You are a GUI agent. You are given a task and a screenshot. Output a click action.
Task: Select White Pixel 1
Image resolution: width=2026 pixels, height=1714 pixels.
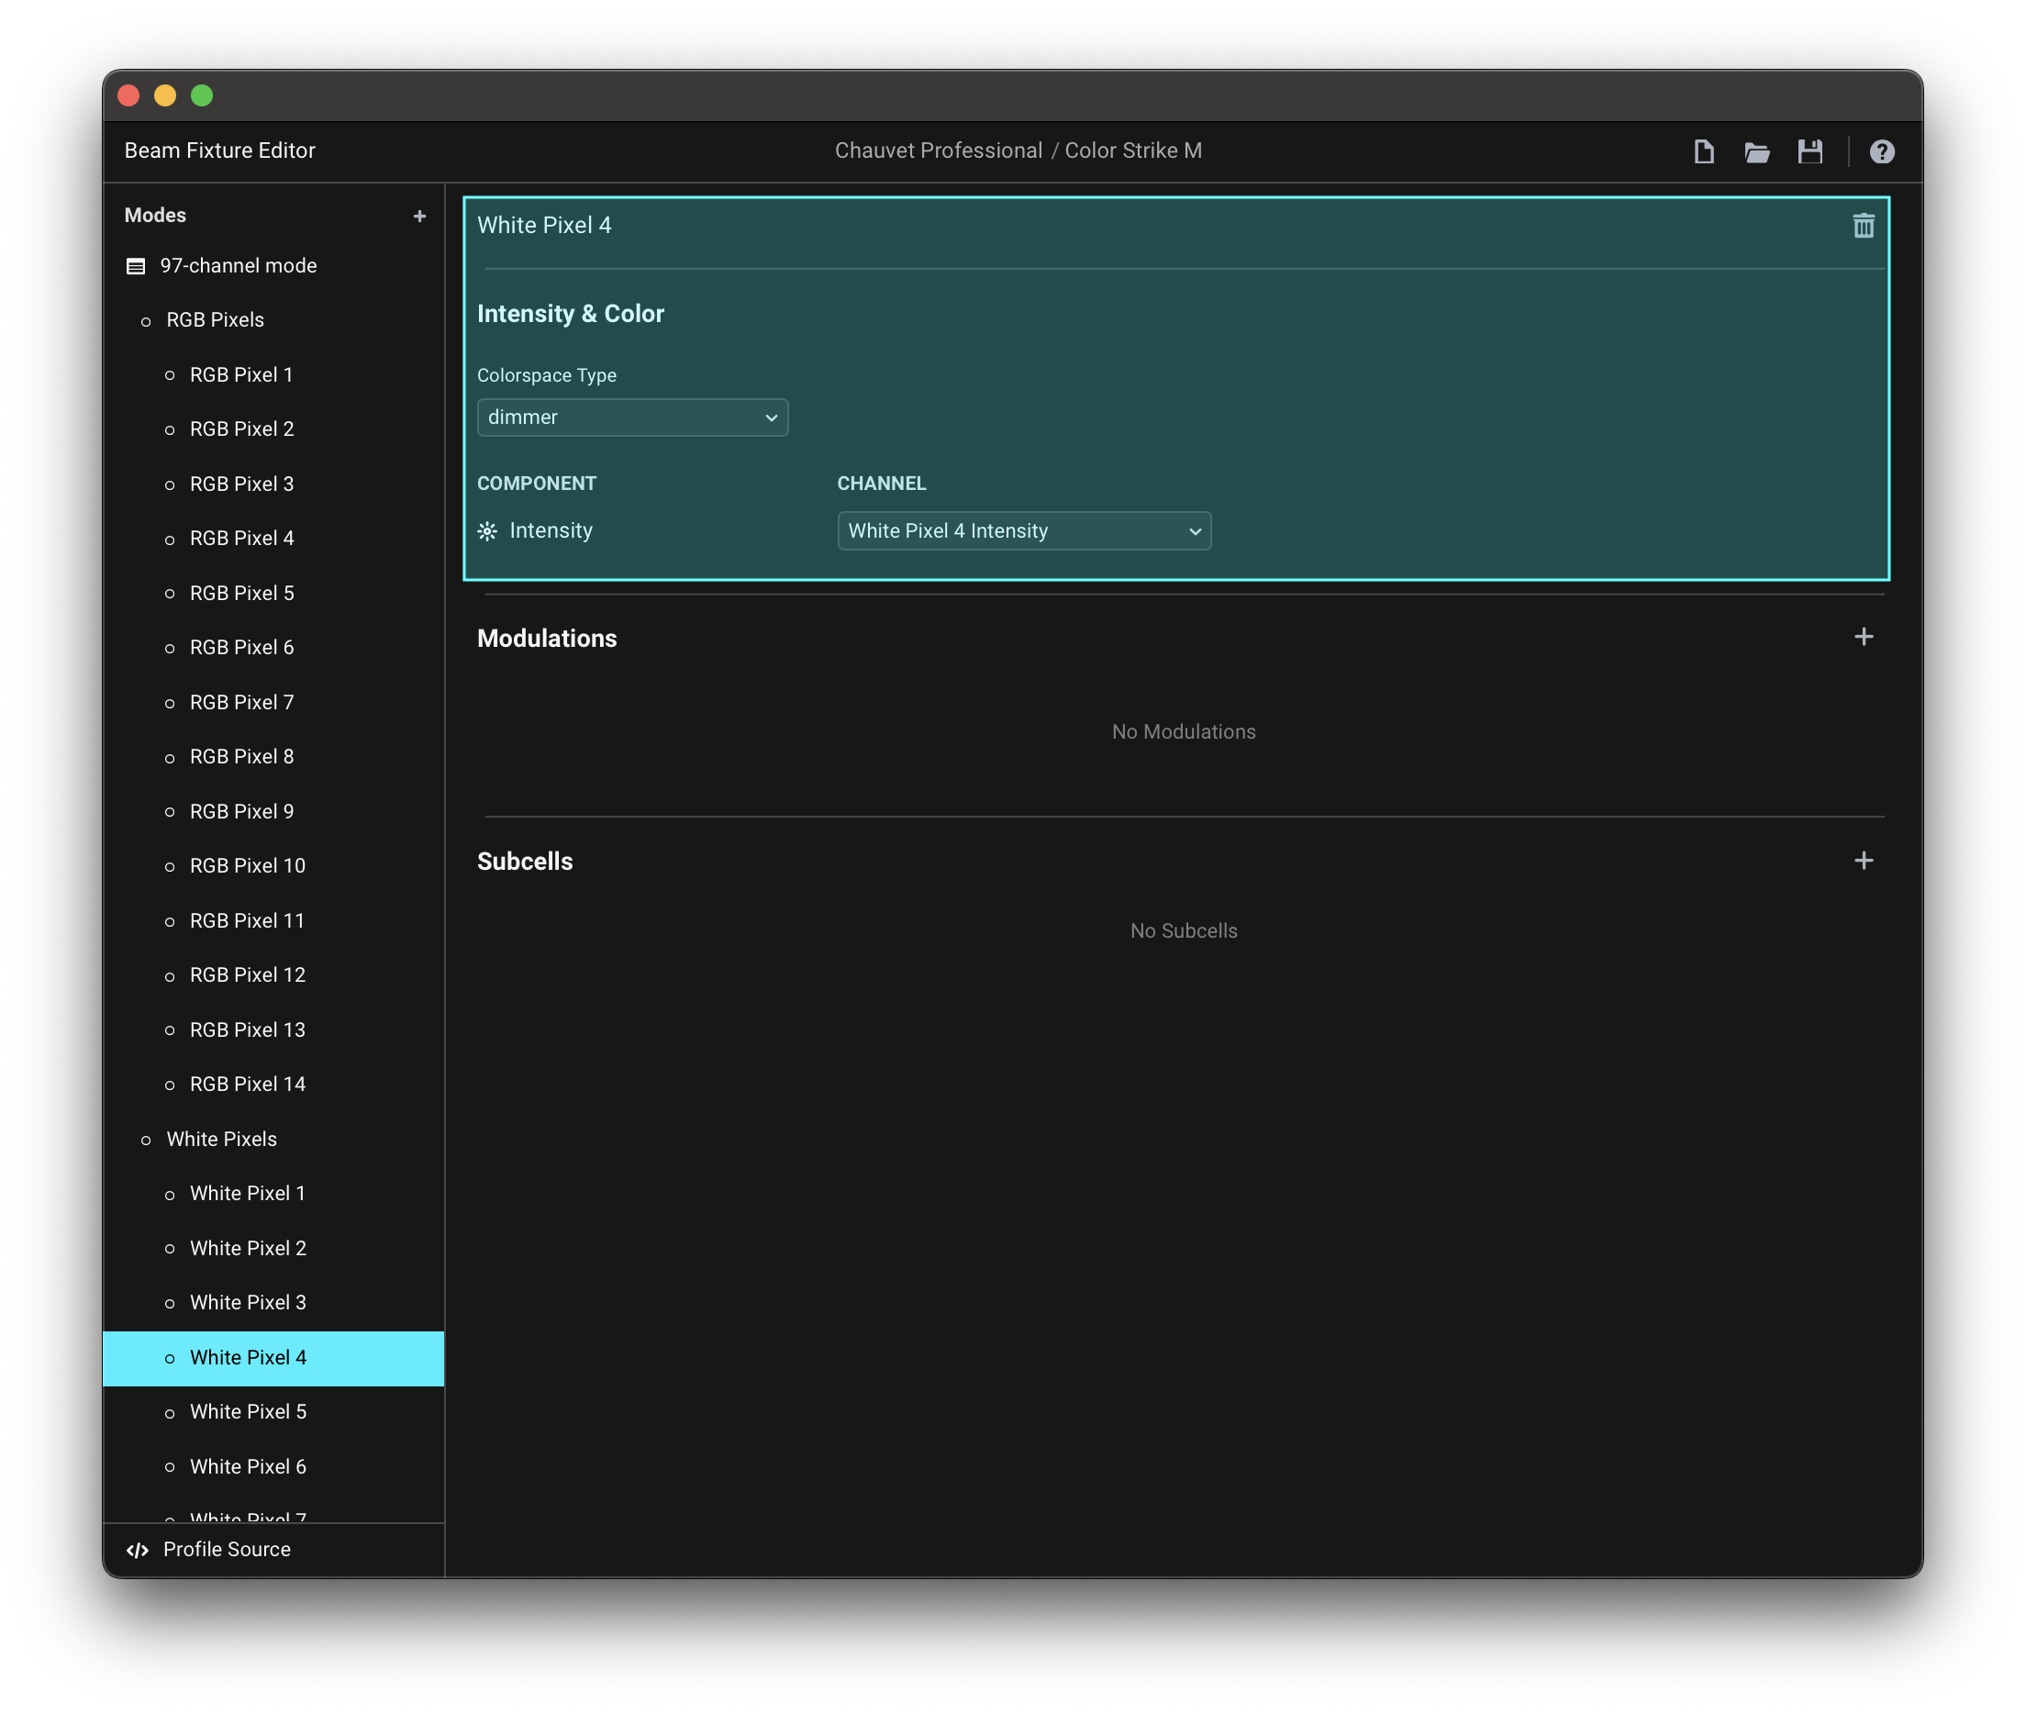pos(273,1193)
